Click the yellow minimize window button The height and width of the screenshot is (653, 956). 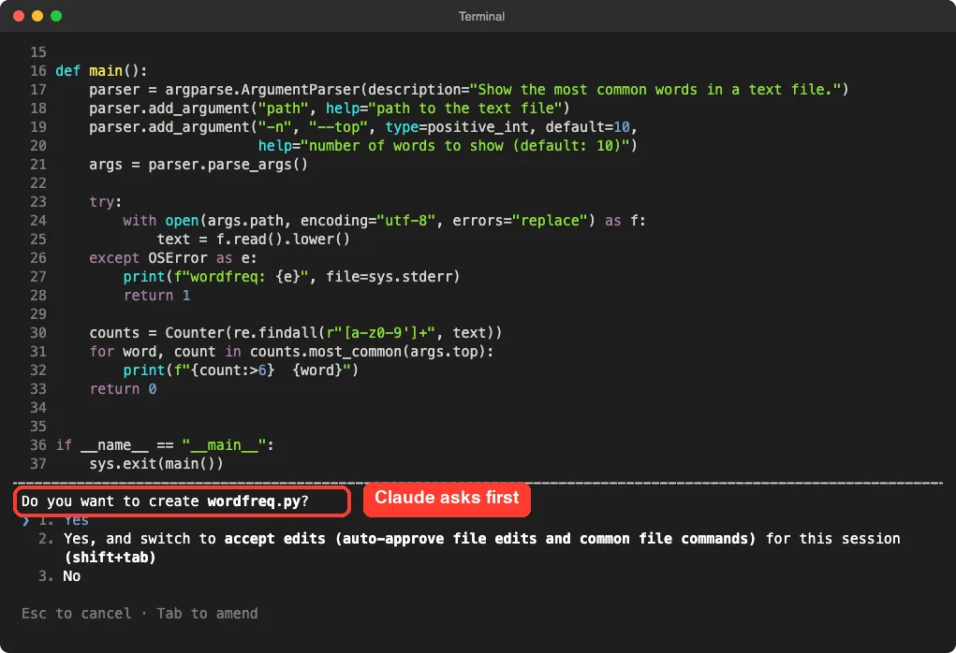coord(37,16)
